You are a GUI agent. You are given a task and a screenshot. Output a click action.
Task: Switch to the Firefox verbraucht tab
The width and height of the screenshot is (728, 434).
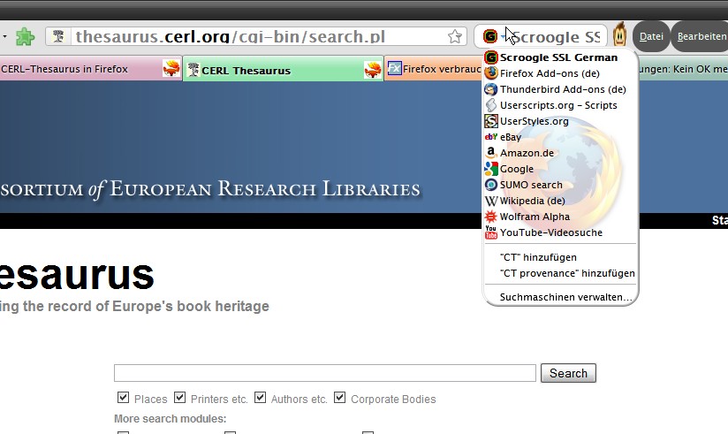pyautogui.click(x=434, y=69)
